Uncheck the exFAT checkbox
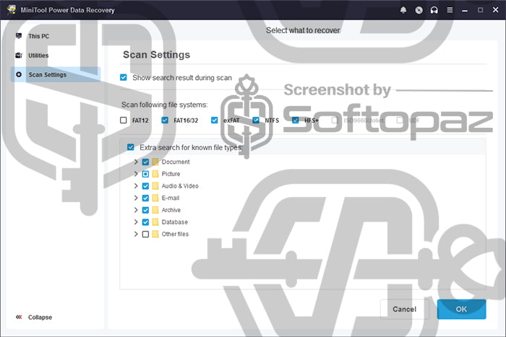Screen dimensions: 506x337 214,121
